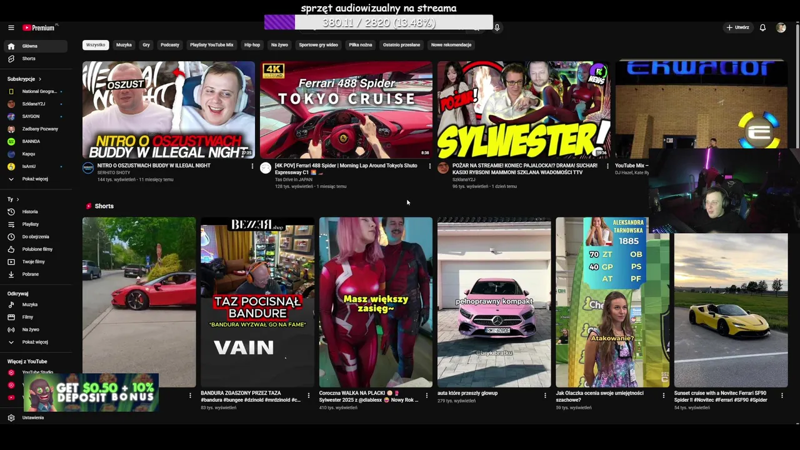Open IsAmU subscription channel

click(36, 166)
